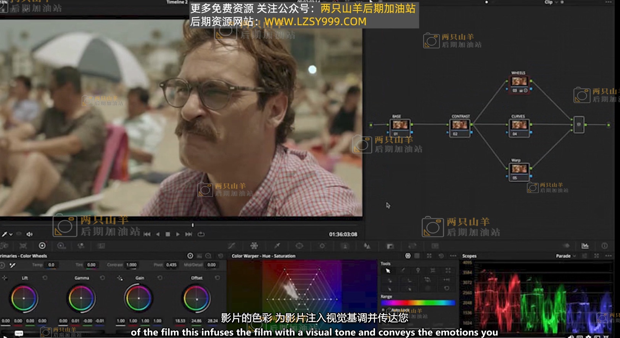
Task: Open the Parade scope type dropdown
Action: point(565,256)
